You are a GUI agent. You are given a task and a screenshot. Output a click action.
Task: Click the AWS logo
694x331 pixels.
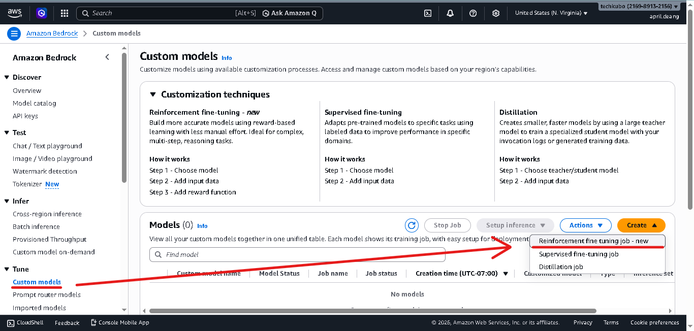click(14, 13)
